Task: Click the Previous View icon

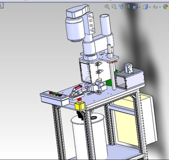Action: point(121,7)
